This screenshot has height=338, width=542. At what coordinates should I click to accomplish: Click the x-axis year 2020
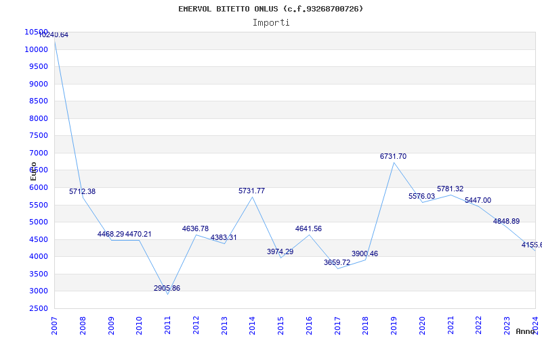coord(422,326)
